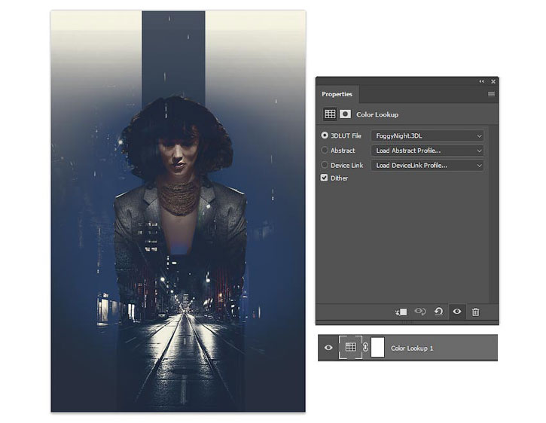This screenshot has width=546, height=423.
Task: Click the Color Lookup title text
Action: (377, 114)
